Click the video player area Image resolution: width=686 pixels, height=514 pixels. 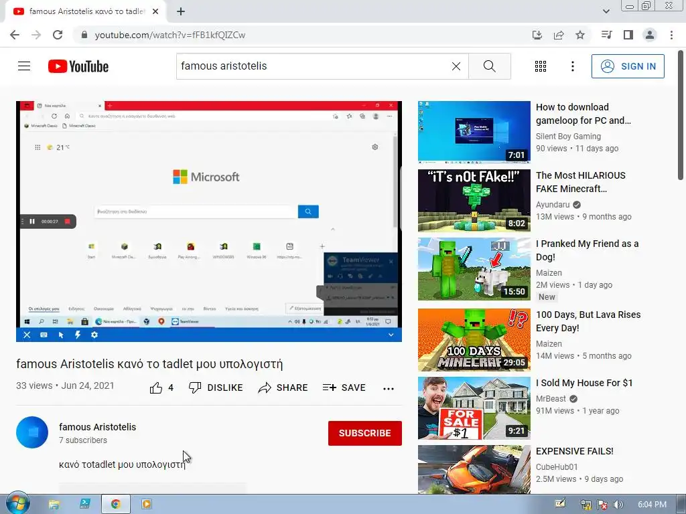coord(209,221)
